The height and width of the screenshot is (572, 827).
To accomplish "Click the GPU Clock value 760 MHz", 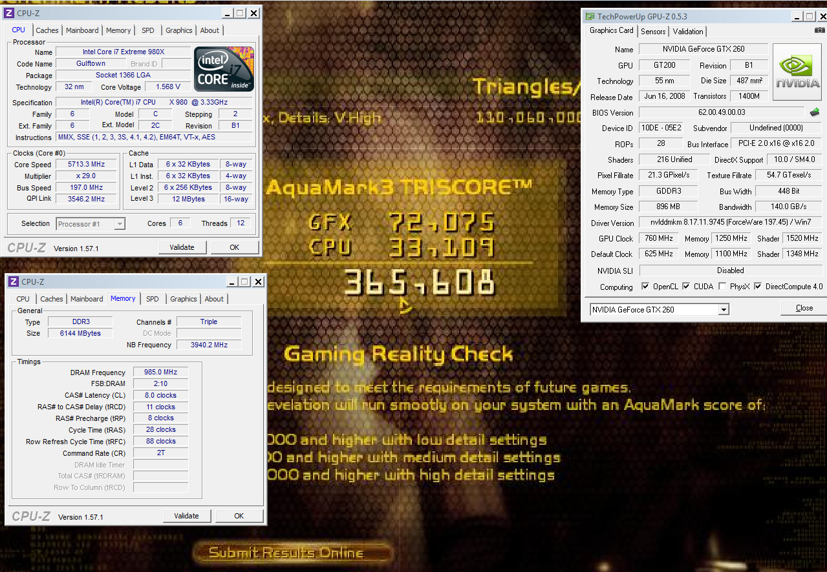I will point(659,238).
